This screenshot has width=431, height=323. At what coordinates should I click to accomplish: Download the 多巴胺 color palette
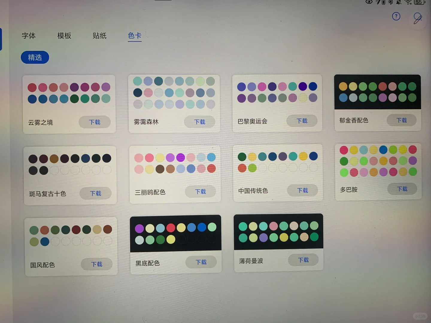402,189
